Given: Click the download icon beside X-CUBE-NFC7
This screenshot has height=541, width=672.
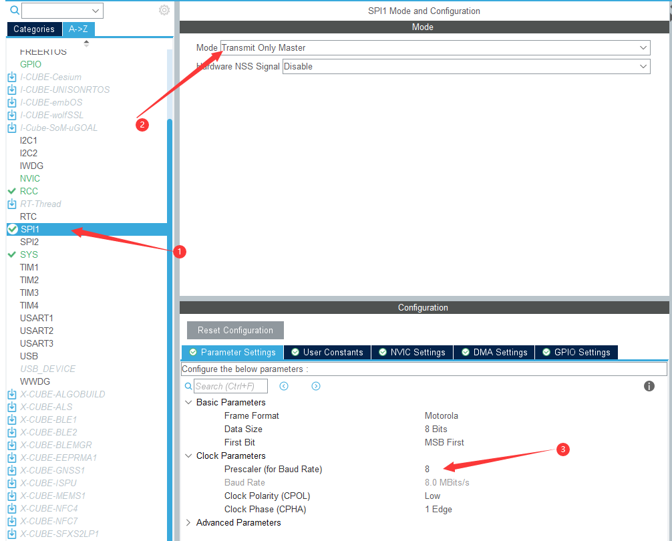Looking at the screenshot, I should (x=12, y=521).
